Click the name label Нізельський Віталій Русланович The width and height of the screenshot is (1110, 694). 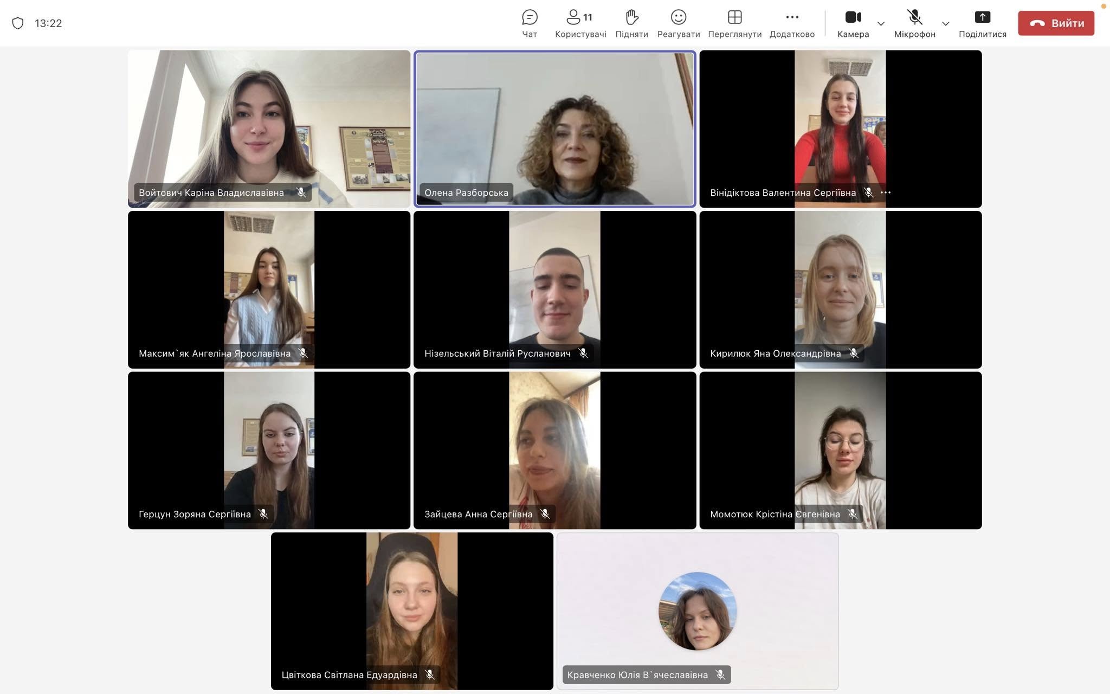[498, 354]
